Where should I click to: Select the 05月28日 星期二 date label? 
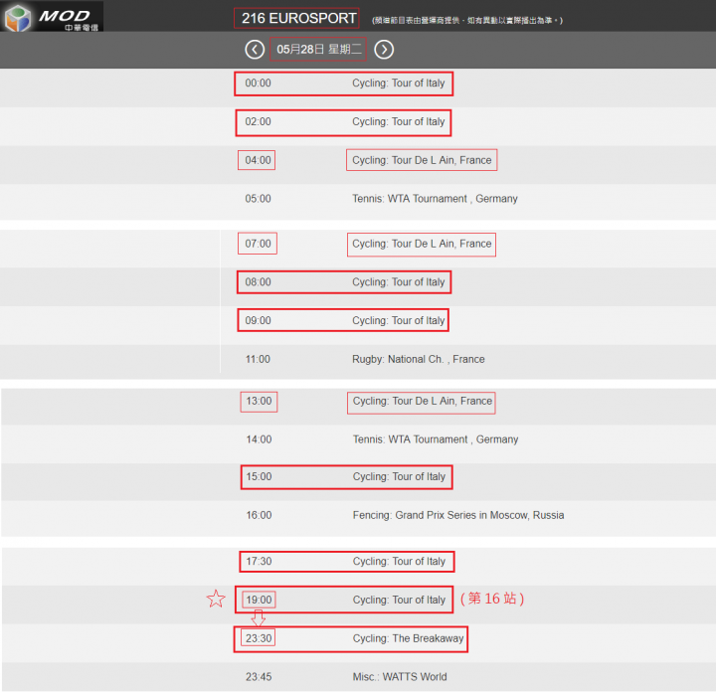pyautogui.click(x=318, y=50)
